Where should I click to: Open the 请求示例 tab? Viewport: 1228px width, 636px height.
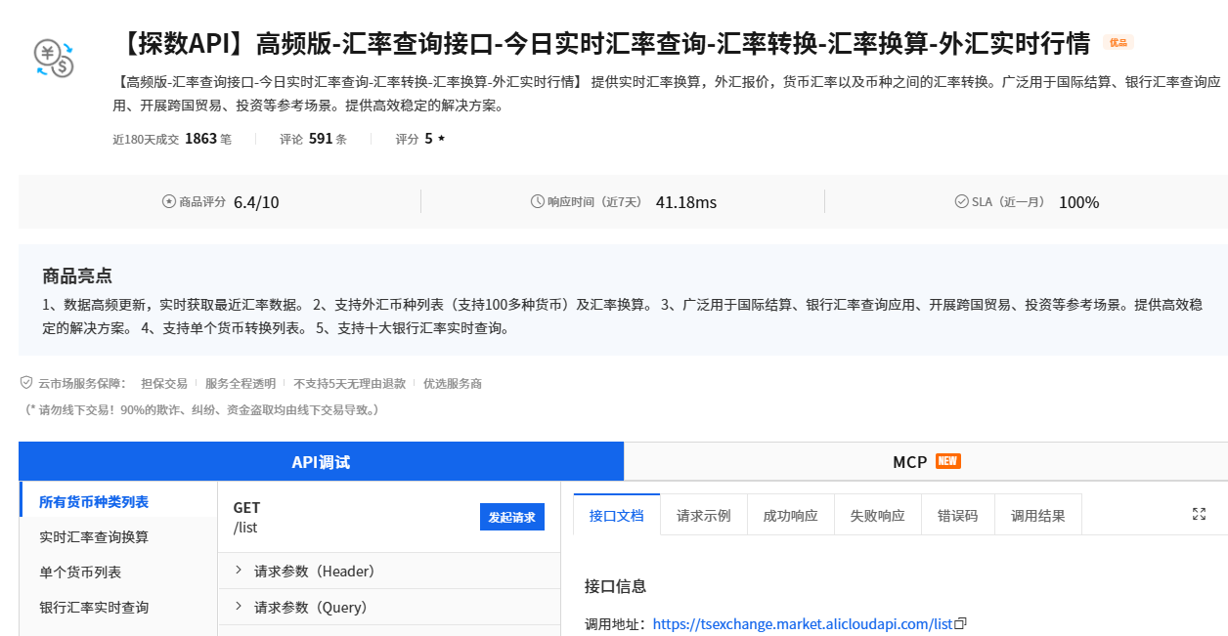(x=703, y=514)
